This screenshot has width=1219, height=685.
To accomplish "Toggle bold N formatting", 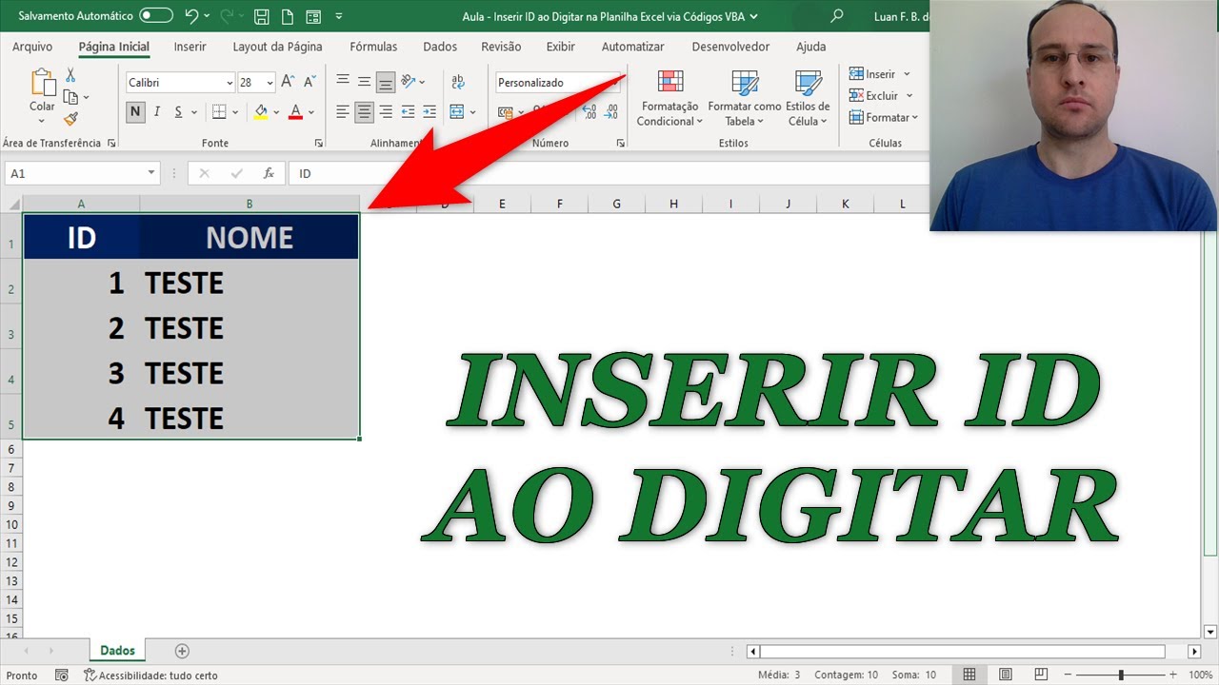I will 135,111.
